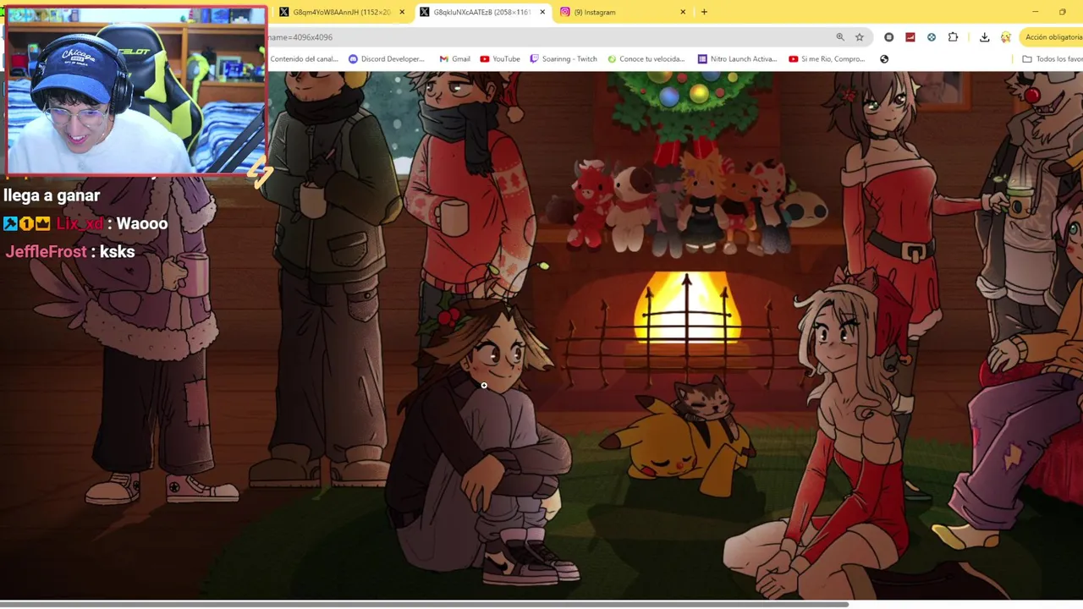Click the zoom magnifier icon in address bar
The width and height of the screenshot is (1083, 609).
(840, 37)
